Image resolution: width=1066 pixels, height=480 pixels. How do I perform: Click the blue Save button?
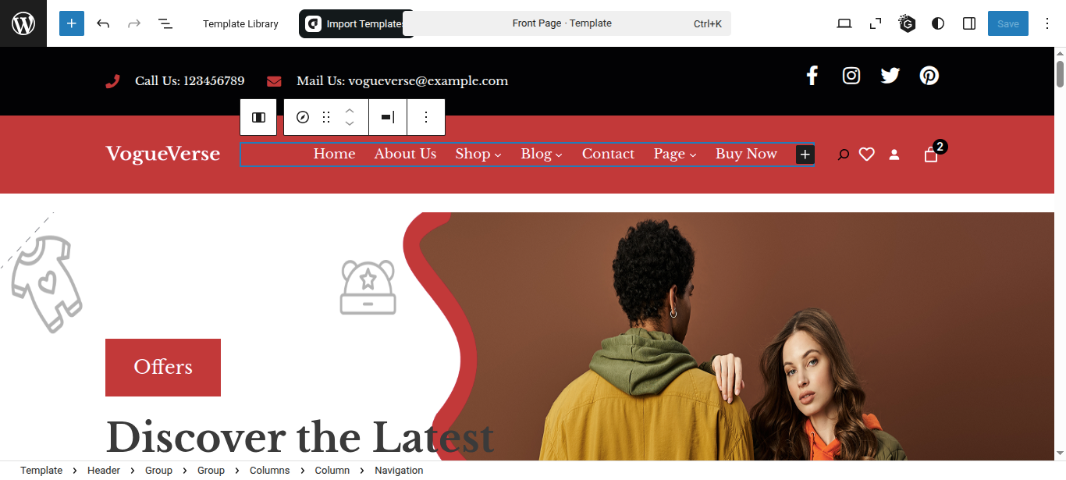click(1008, 23)
